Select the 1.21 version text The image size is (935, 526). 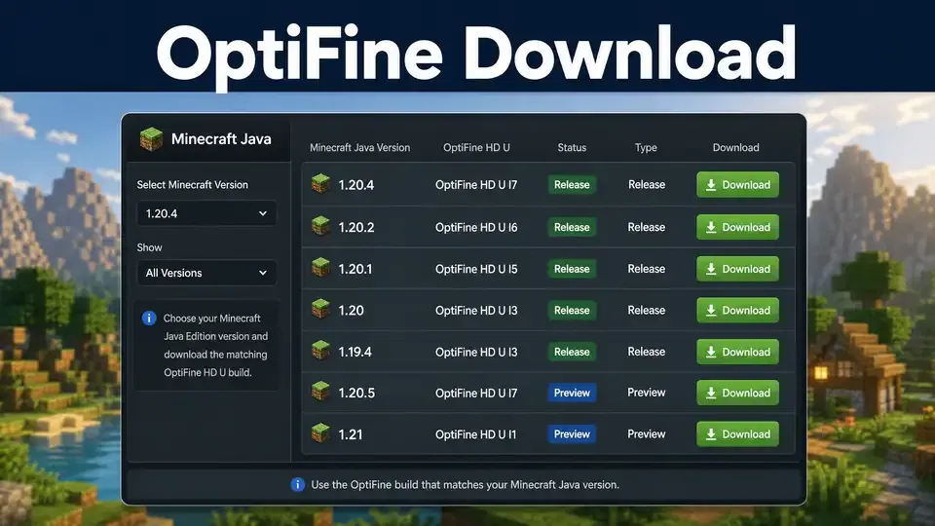coord(350,434)
